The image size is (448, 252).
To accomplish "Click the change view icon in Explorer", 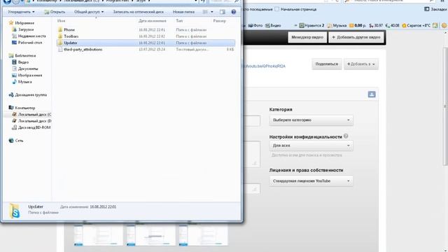I will (x=205, y=12).
